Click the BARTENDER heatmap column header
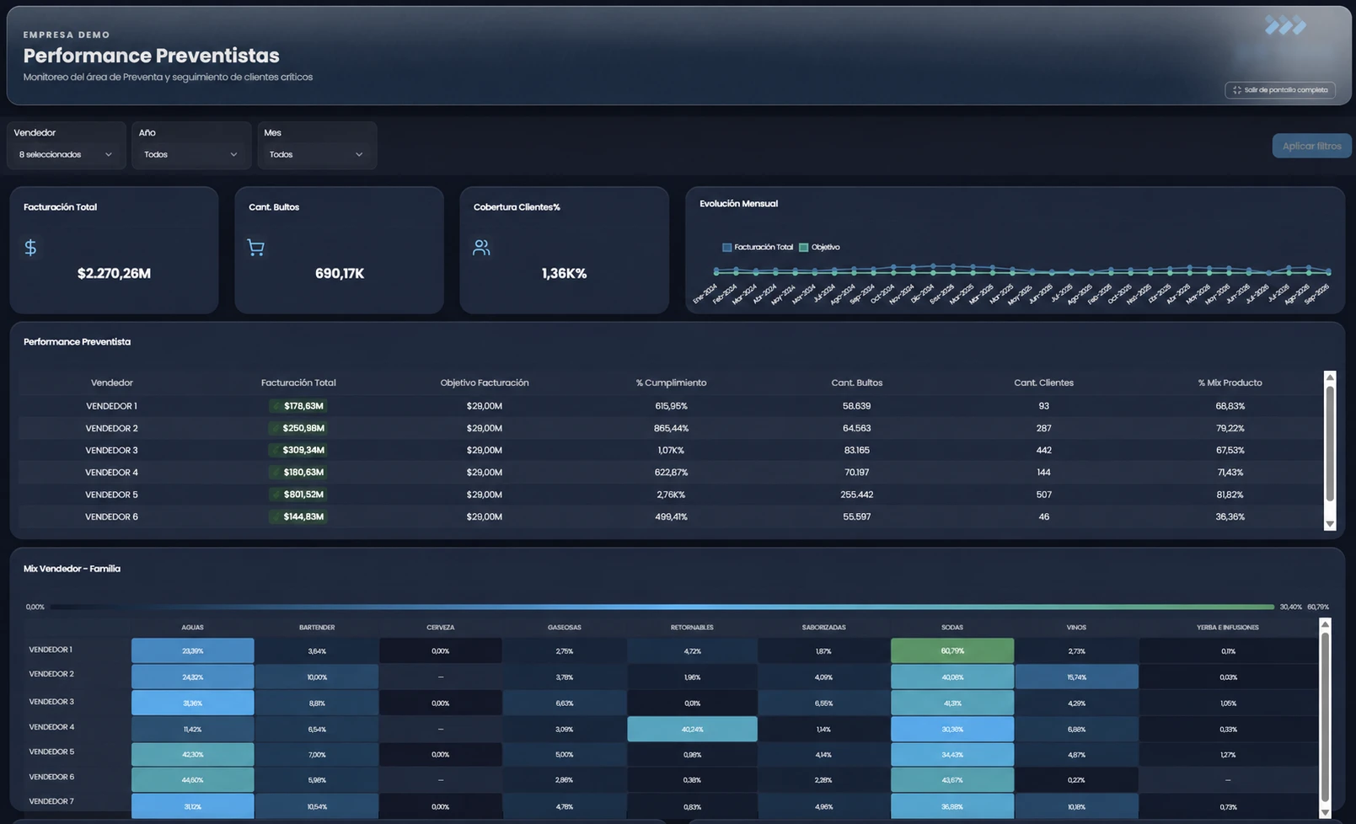This screenshot has width=1356, height=824. (x=317, y=628)
